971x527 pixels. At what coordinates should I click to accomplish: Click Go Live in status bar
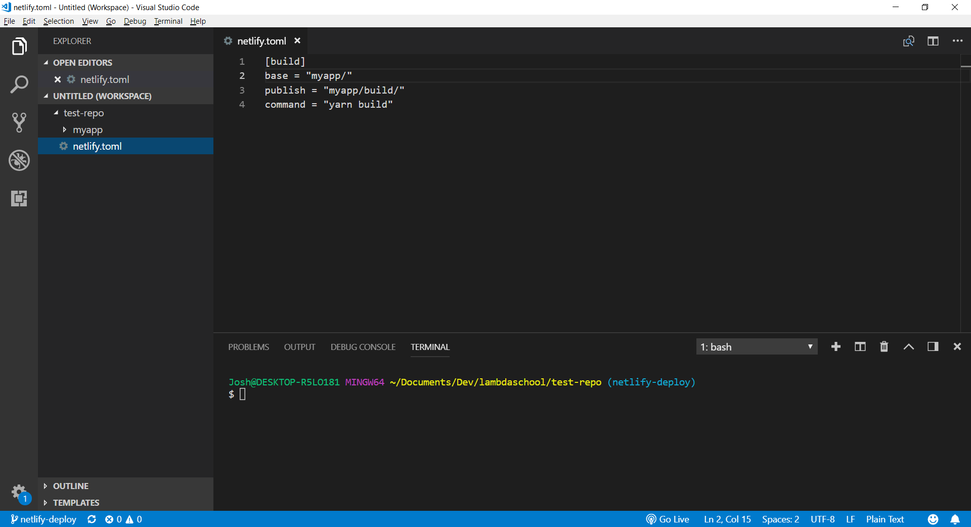[x=668, y=519]
